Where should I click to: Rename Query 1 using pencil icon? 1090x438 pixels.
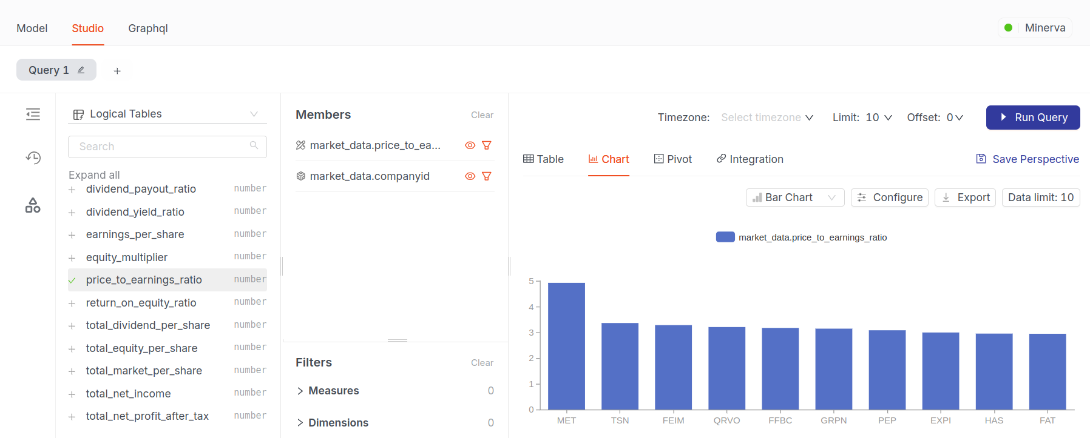click(81, 70)
